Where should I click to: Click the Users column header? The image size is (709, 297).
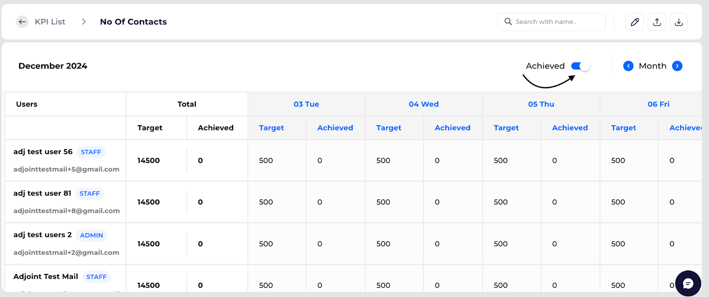point(27,104)
